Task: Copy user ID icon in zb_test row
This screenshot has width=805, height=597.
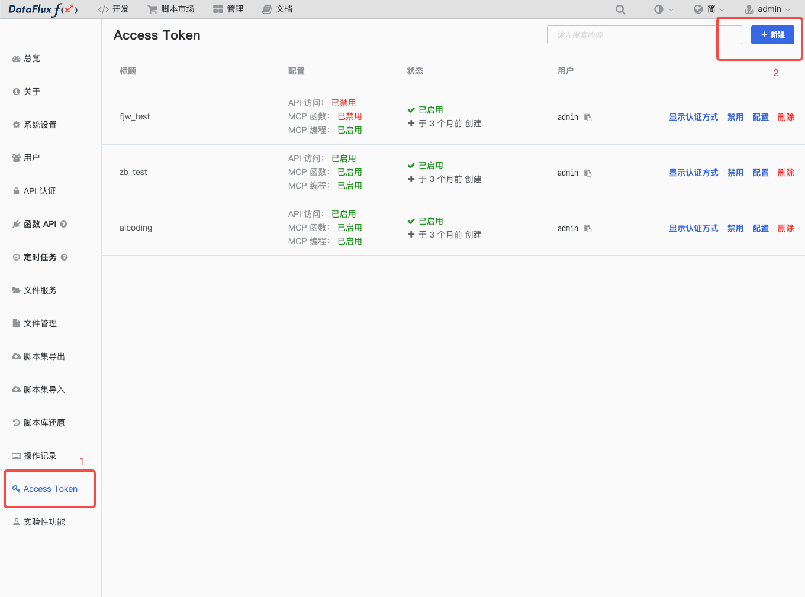Action: (588, 173)
